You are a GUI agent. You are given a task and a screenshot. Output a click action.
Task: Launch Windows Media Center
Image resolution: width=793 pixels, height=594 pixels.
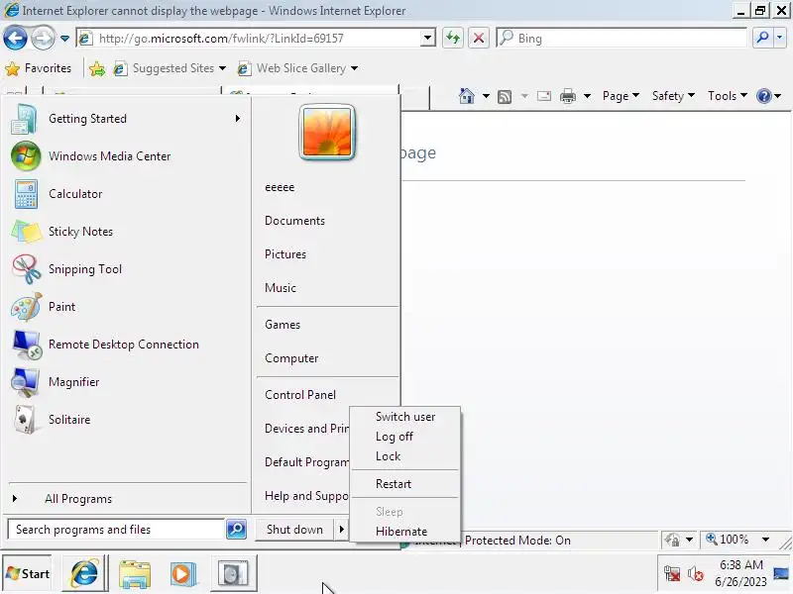coord(126,156)
